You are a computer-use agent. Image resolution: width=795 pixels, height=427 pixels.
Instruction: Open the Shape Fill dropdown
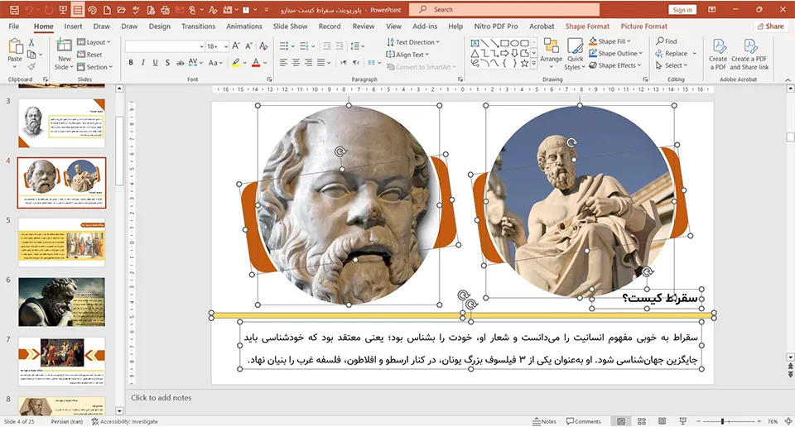pyautogui.click(x=610, y=41)
